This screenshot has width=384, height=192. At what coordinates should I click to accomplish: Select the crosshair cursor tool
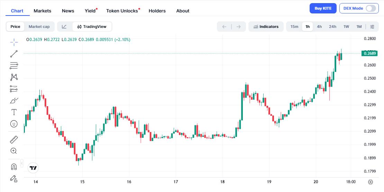point(14,42)
